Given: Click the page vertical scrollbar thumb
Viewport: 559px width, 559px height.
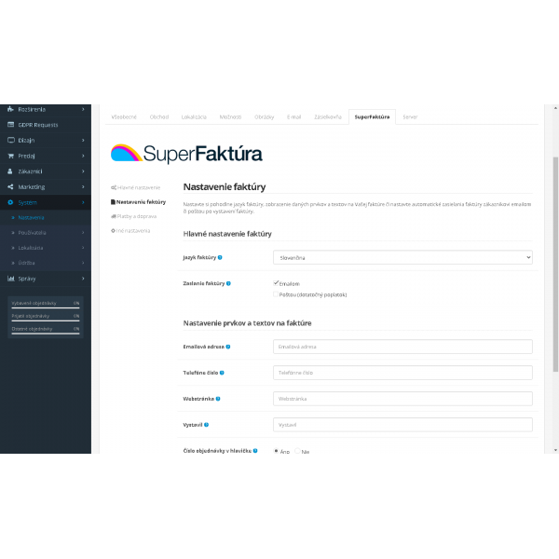Looking at the screenshot, I should pyautogui.click(x=555, y=265).
